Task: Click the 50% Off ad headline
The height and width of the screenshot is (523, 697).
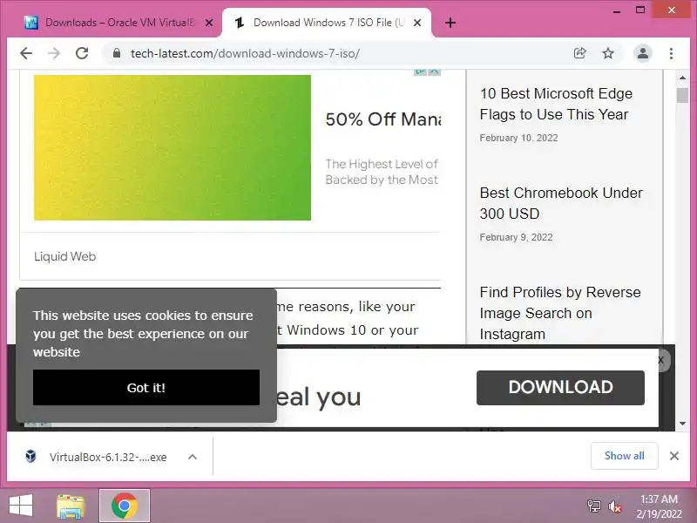Action: click(x=383, y=119)
